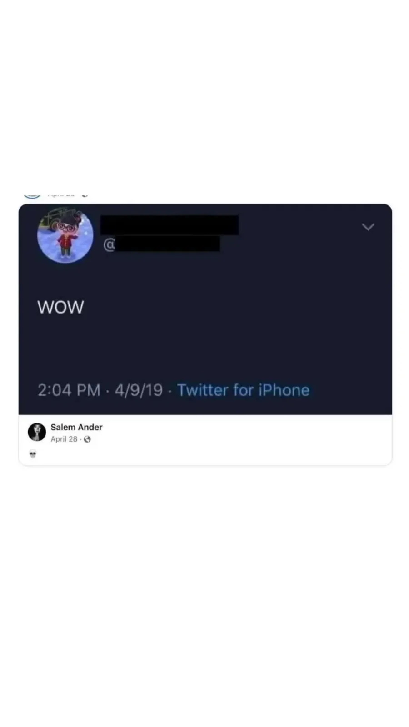
Task: Click the redacted username bar
Action: coord(167,243)
